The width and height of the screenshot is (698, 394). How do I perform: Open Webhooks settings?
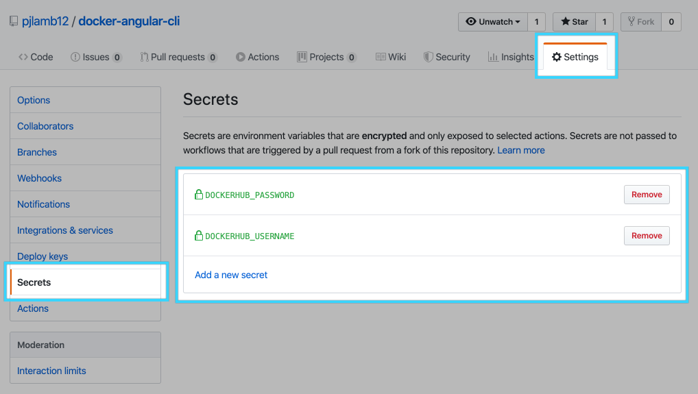[x=85, y=178]
